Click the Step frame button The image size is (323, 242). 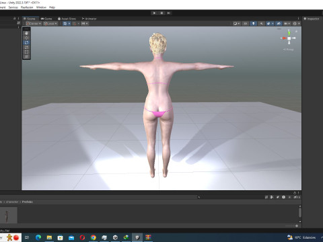point(169,13)
